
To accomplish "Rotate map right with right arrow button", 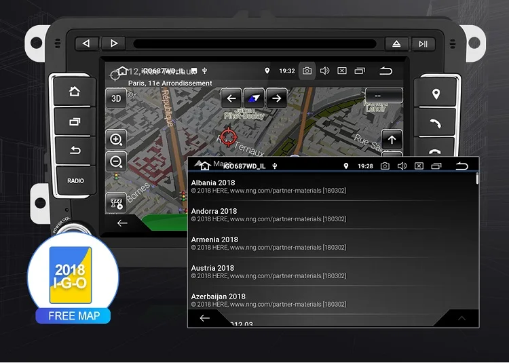I will (x=277, y=98).
